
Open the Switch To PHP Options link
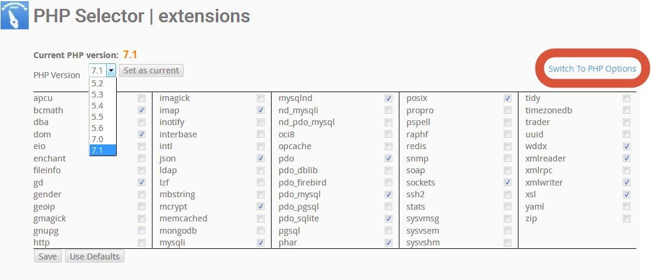[x=592, y=69]
